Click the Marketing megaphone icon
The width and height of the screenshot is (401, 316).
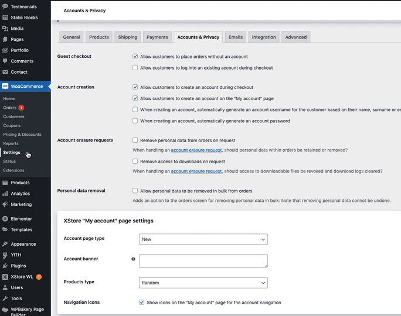coord(5,204)
